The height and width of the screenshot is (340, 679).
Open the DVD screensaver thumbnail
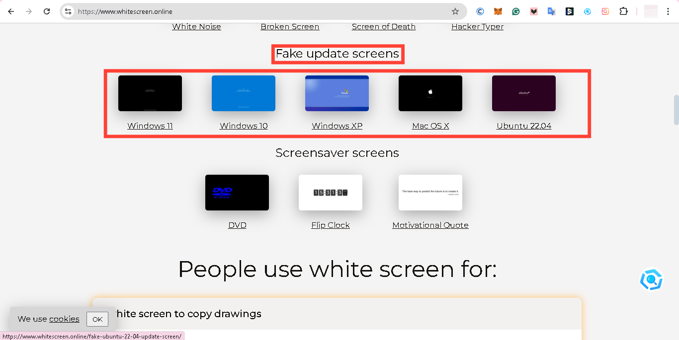click(x=237, y=193)
